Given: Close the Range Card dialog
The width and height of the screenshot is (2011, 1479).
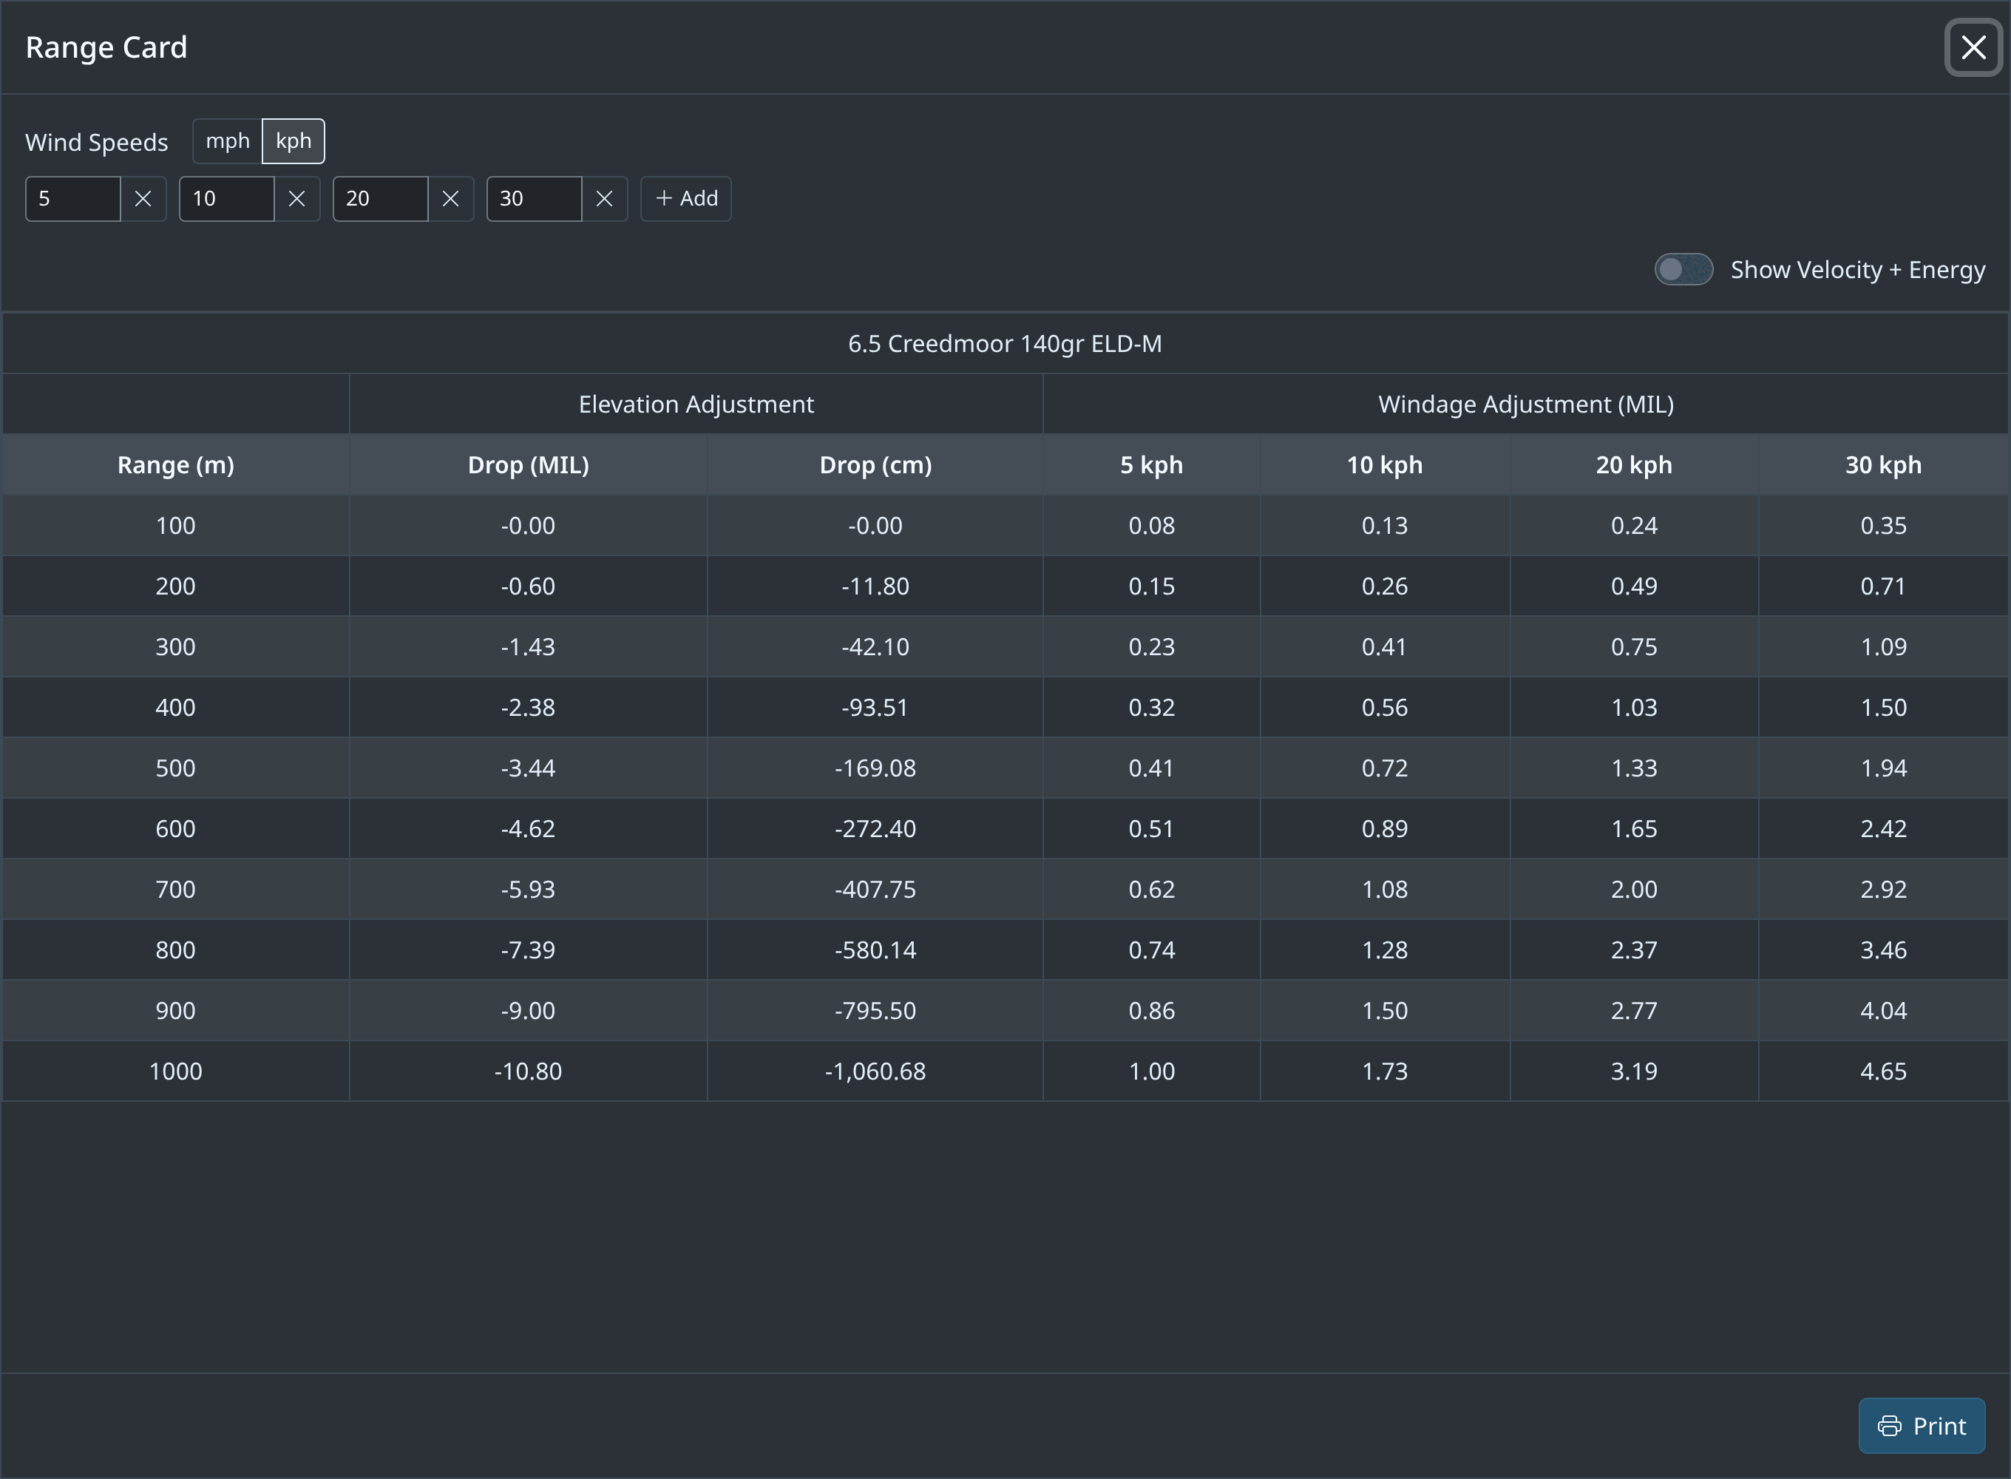Looking at the screenshot, I should click(1973, 47).
